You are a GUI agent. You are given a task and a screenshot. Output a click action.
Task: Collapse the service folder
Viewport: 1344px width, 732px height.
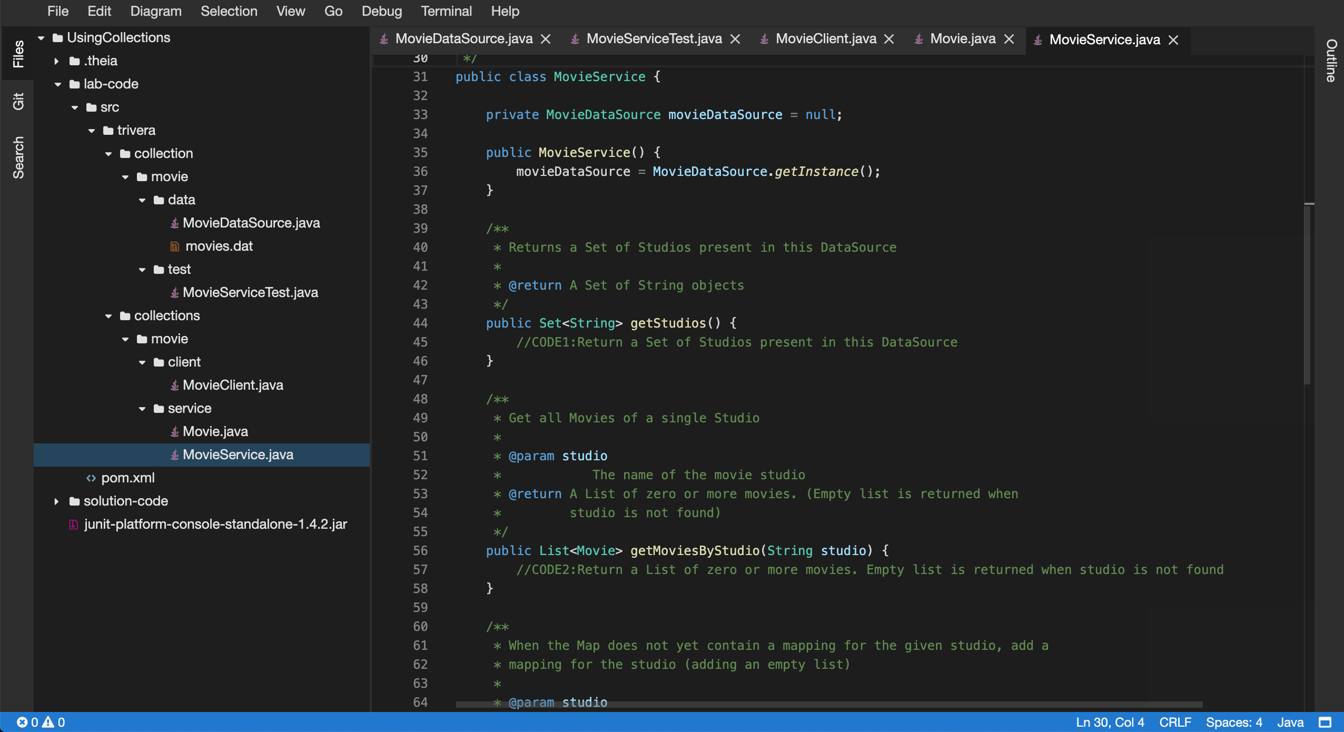pos(142,409)
